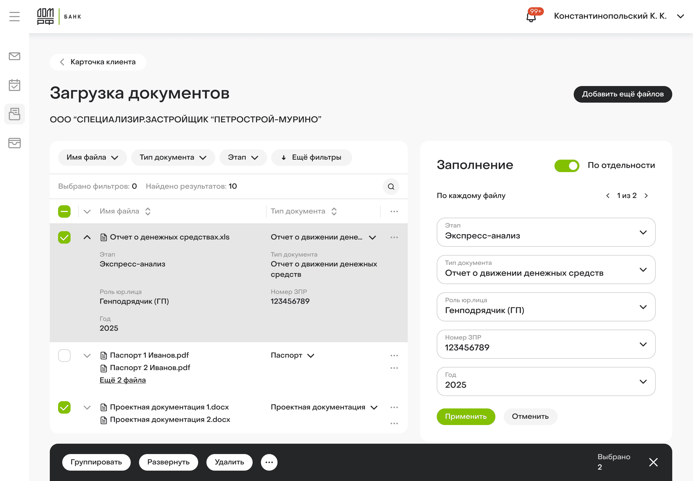Viewport: 693px width, 481px height.
Task: Collapse the Отчет о денежных средствах.xls row
Action: click(x=87, y=237)
